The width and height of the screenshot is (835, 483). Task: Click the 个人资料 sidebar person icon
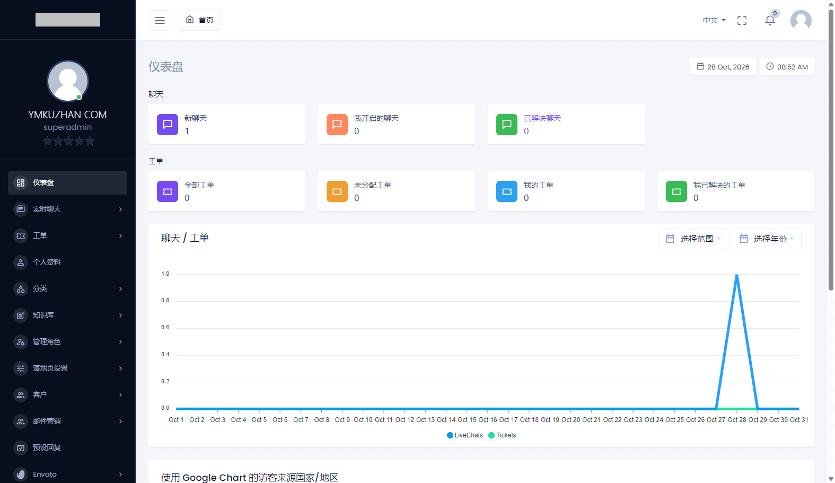(21, 262)
